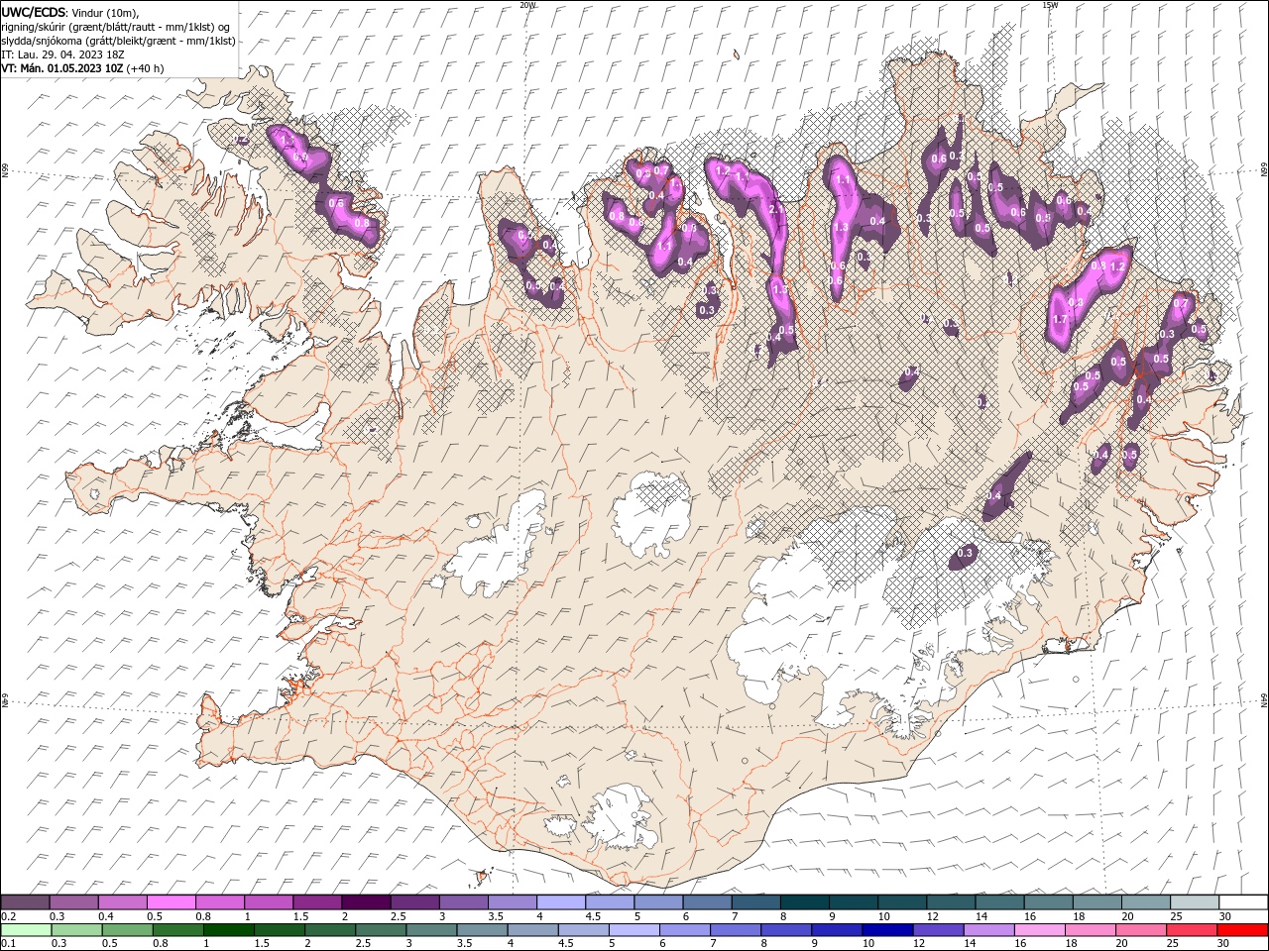The width and height of the screenshot is (1269, 951).
Task: Click the "4.5" label under the rain legend
Action: (565, 943)
